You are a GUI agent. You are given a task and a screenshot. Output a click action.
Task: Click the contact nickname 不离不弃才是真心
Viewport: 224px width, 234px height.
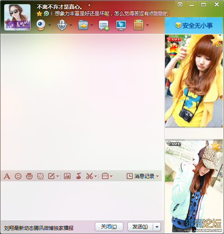(59, 7)
